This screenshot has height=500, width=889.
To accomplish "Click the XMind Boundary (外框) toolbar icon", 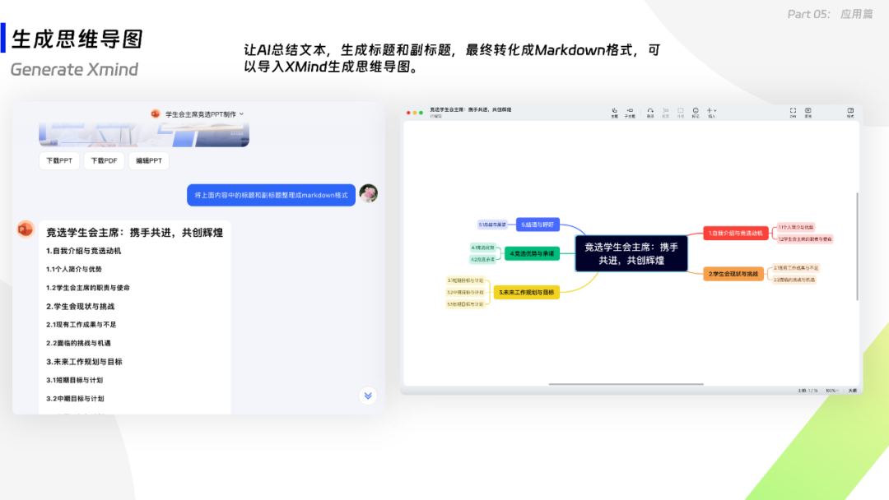I will pyautogui.click(x=681, y=112).
